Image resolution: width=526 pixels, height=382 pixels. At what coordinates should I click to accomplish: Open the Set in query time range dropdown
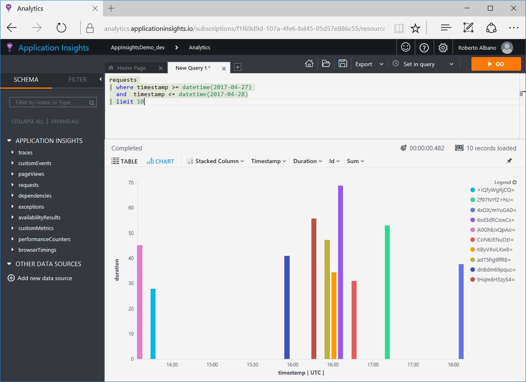click(423, 64)
